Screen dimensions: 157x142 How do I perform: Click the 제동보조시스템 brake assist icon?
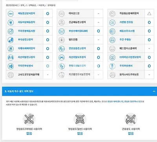click(x=112, y=31)
